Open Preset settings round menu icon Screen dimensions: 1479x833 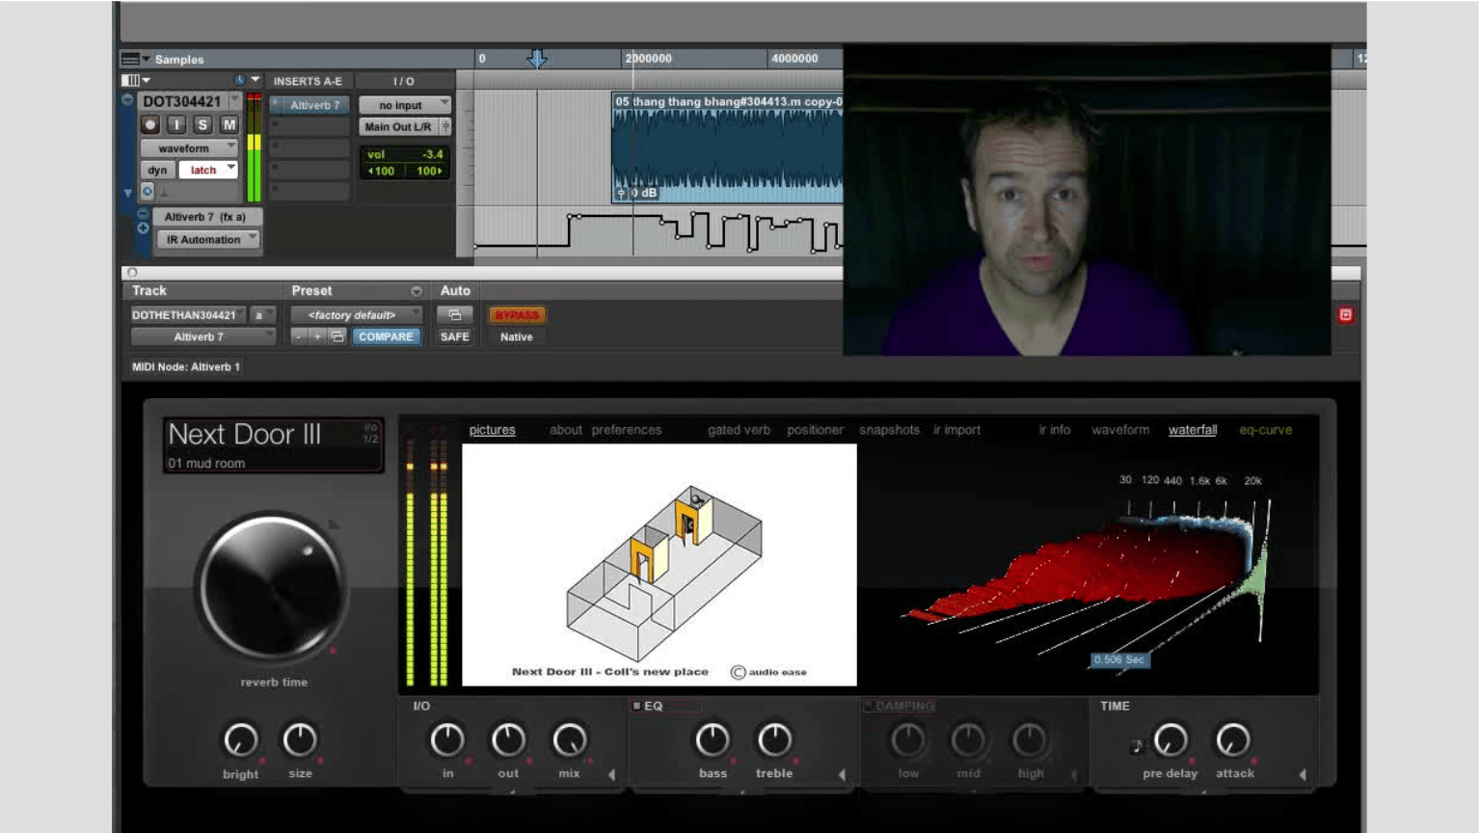coord(416,291)
